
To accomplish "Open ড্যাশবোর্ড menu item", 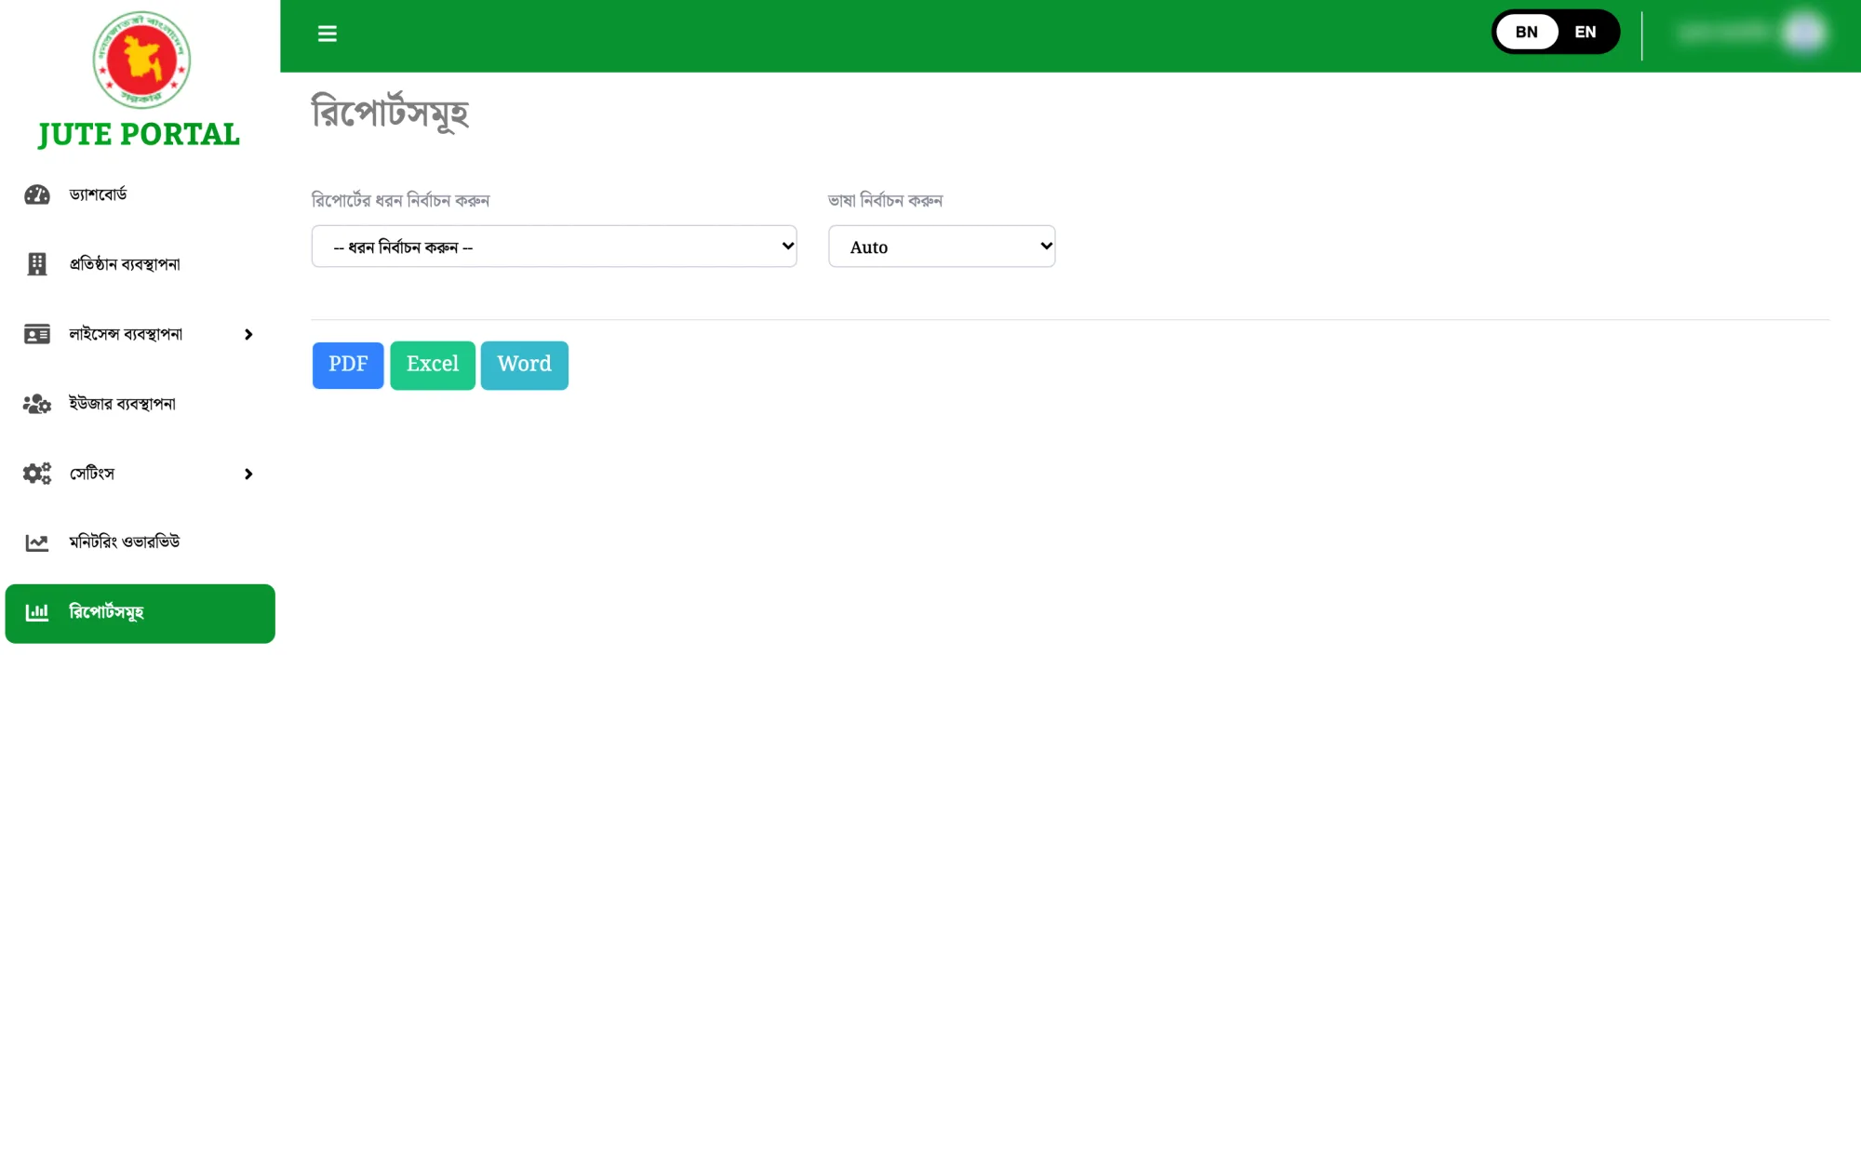I will [140, 194].
